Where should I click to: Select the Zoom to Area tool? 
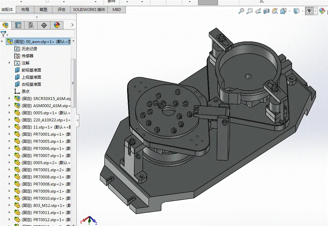pos(249,11)
